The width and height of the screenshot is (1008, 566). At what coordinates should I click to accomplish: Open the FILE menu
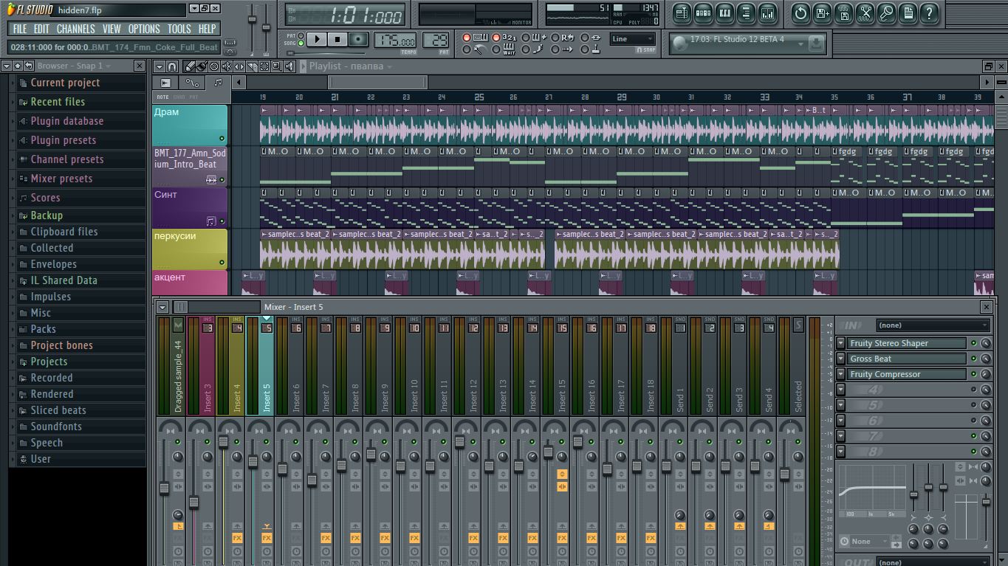coord(20,29)
